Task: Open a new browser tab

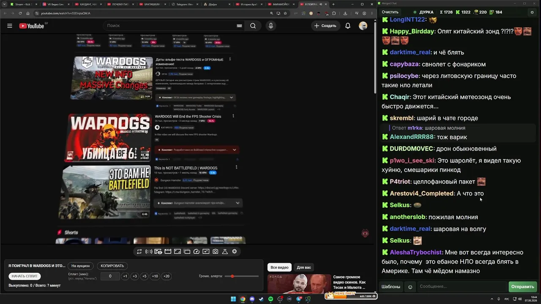Action: (x=333, y=4)
